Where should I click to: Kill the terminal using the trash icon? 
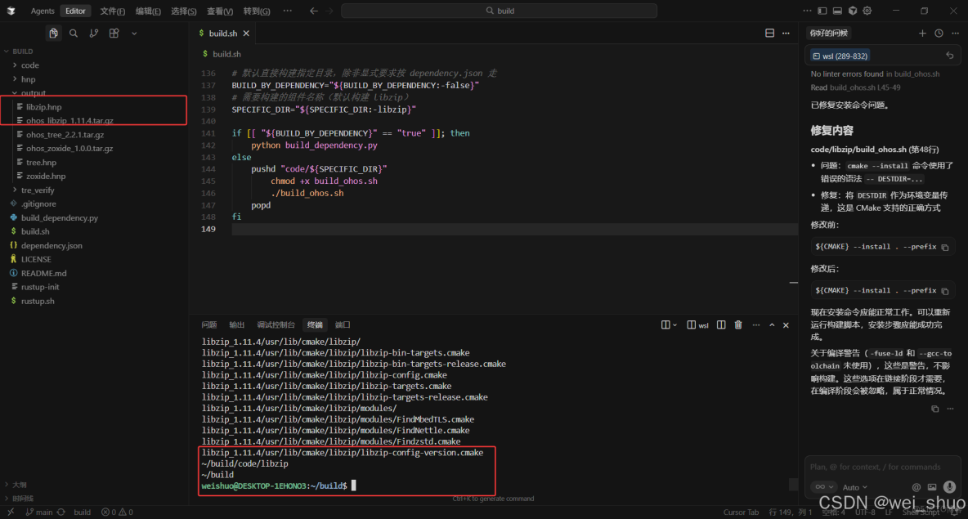(x=738, y=324)
